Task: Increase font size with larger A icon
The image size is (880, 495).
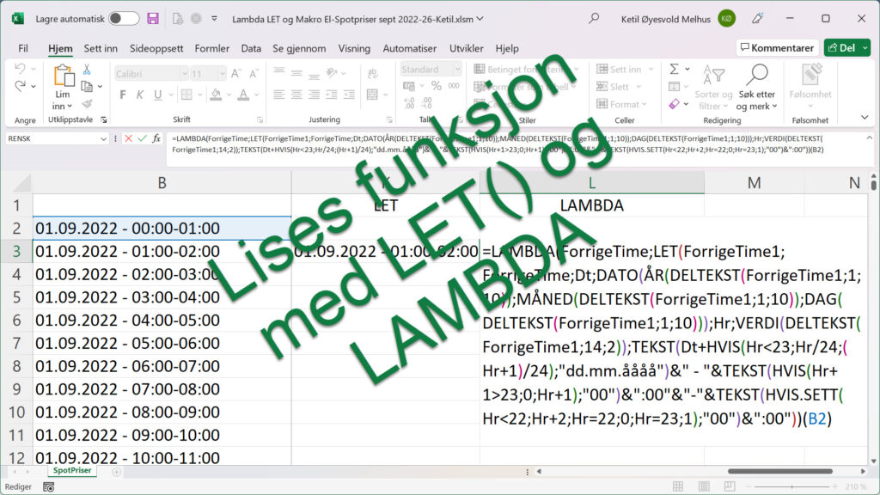Action: [236, 74]
